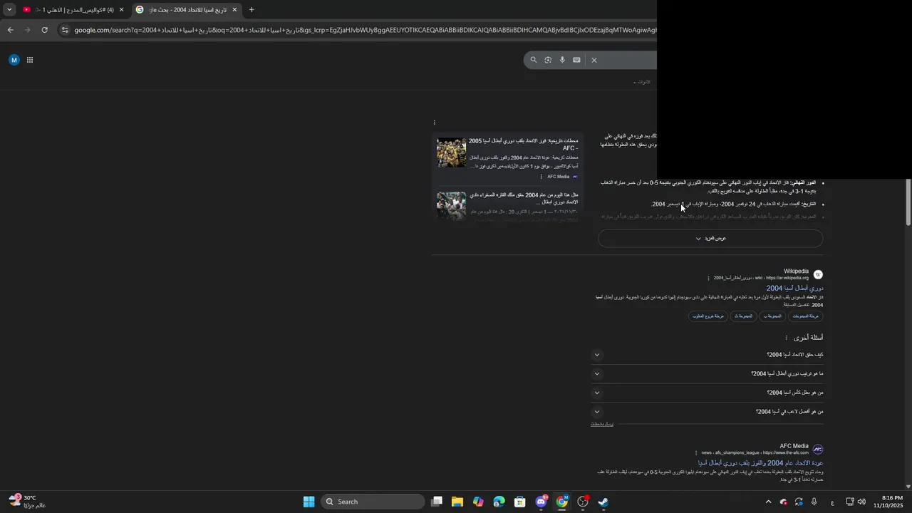Switch to Chrome on the taskbar
Screen dimensions: 912x513
pyautogui.click(x=562, y=502)
